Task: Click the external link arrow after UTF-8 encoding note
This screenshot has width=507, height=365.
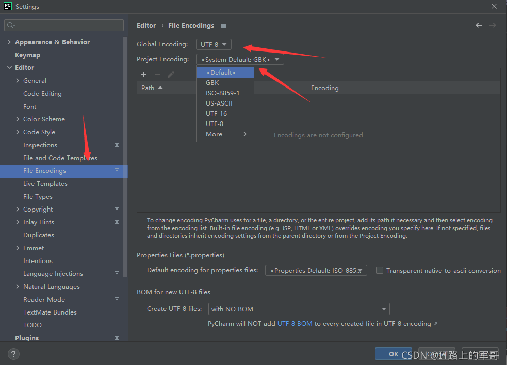Action: (x=436, y=324)
